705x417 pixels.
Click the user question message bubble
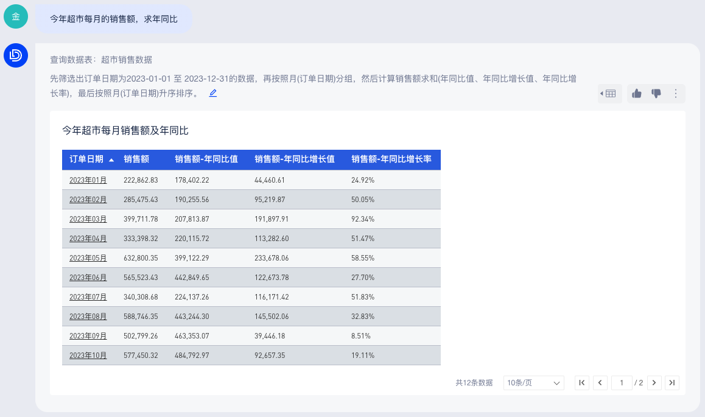click(114, 19)
